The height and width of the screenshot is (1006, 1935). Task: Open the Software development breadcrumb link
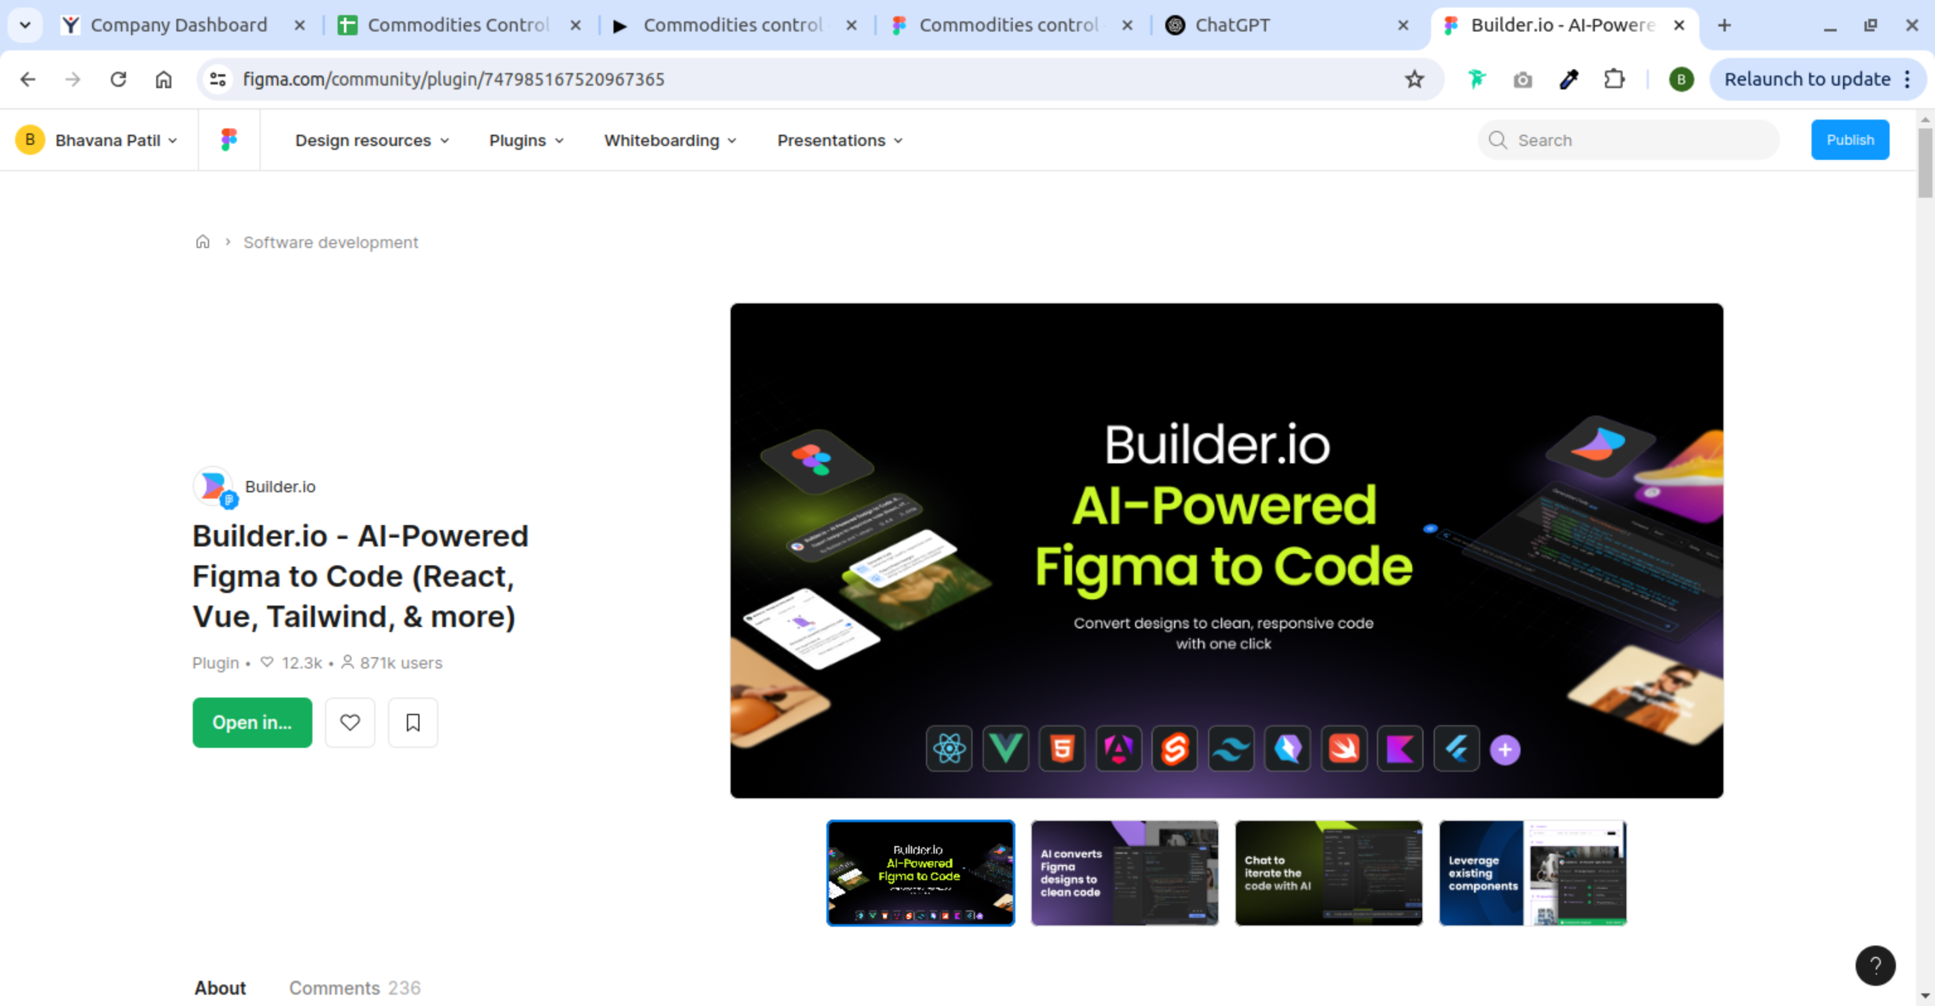click(331, 242)
